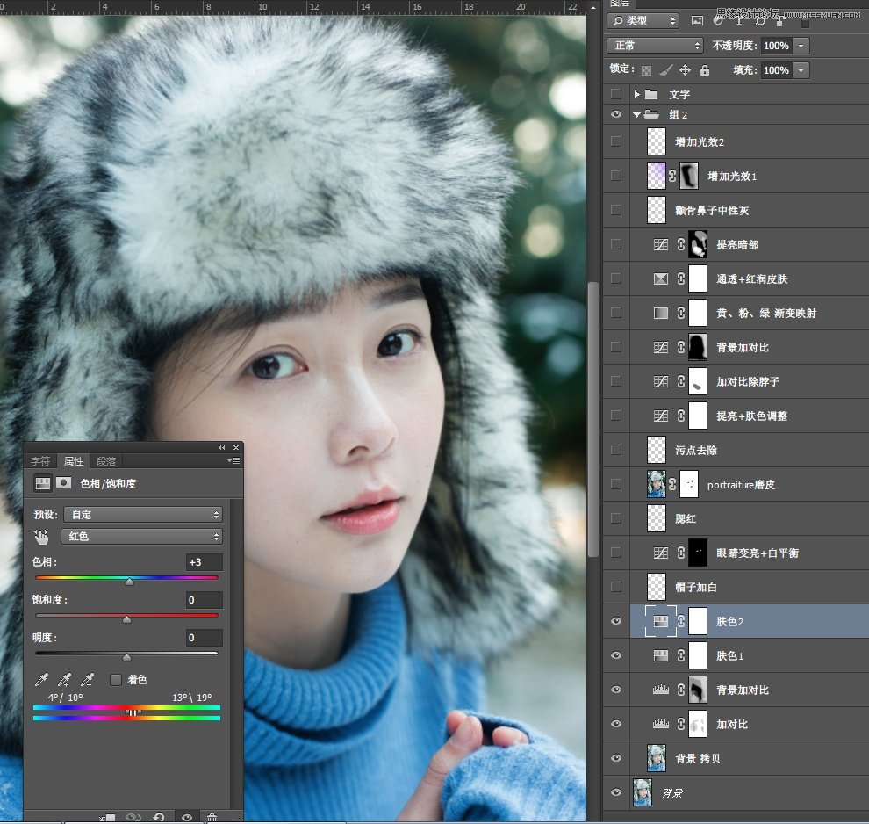The image size is (869, 824).
Task: Click the pixel layer filter icon
Action: pos(698,20)
